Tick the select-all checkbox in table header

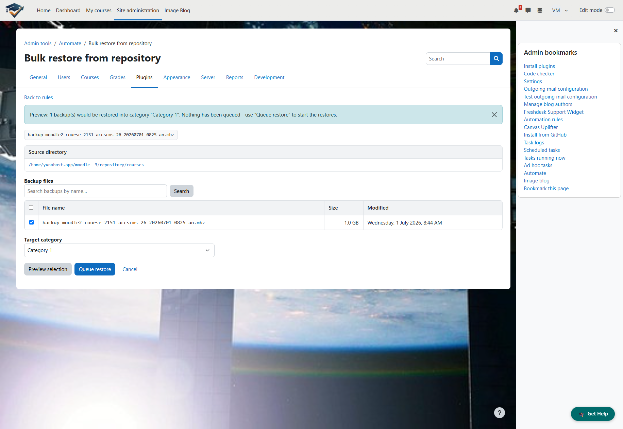pyautogui.click(x=31, y=208)
